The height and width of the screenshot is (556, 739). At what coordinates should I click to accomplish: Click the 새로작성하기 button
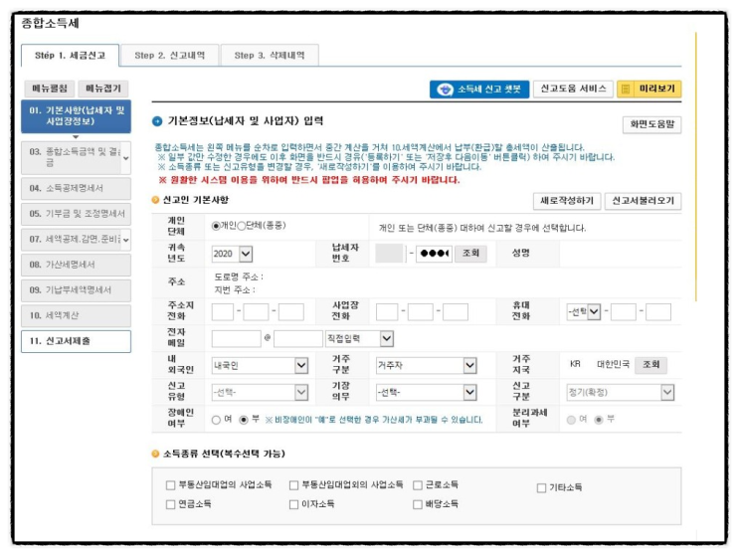pyautogui.click(x=567, y=201)
